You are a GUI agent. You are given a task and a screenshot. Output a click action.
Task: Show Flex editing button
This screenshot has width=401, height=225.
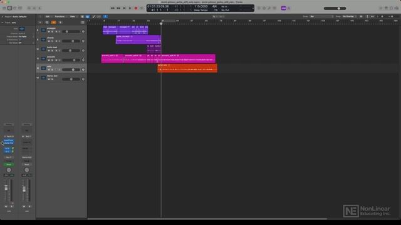click(99, 17)
